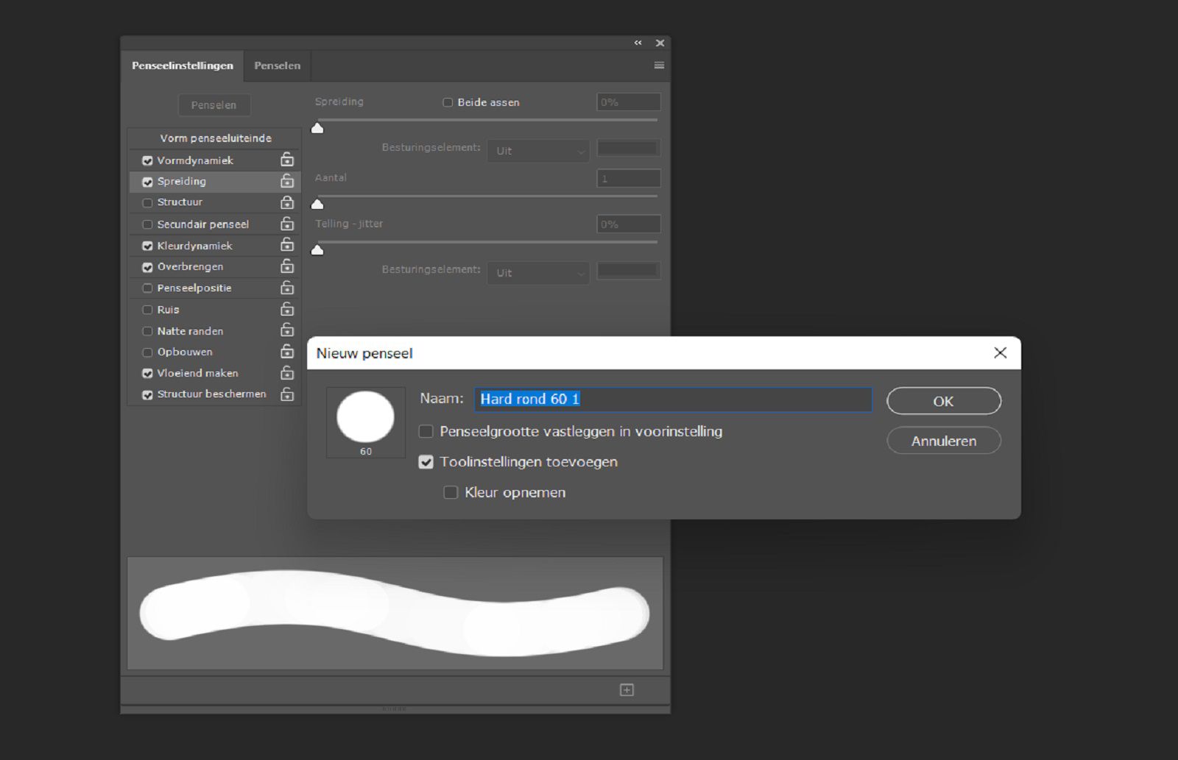Click the lock icon beside Spreiding

(x=287, y=181)
